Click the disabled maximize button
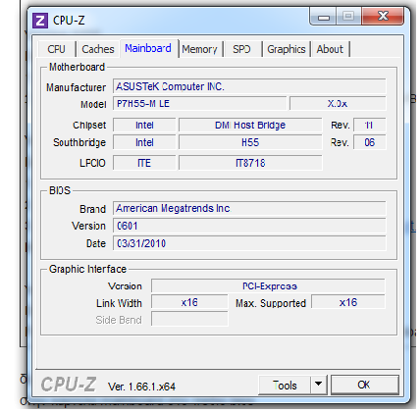Image resolution: width=420 pixels, height=413 pixels. tap(348, 17)
